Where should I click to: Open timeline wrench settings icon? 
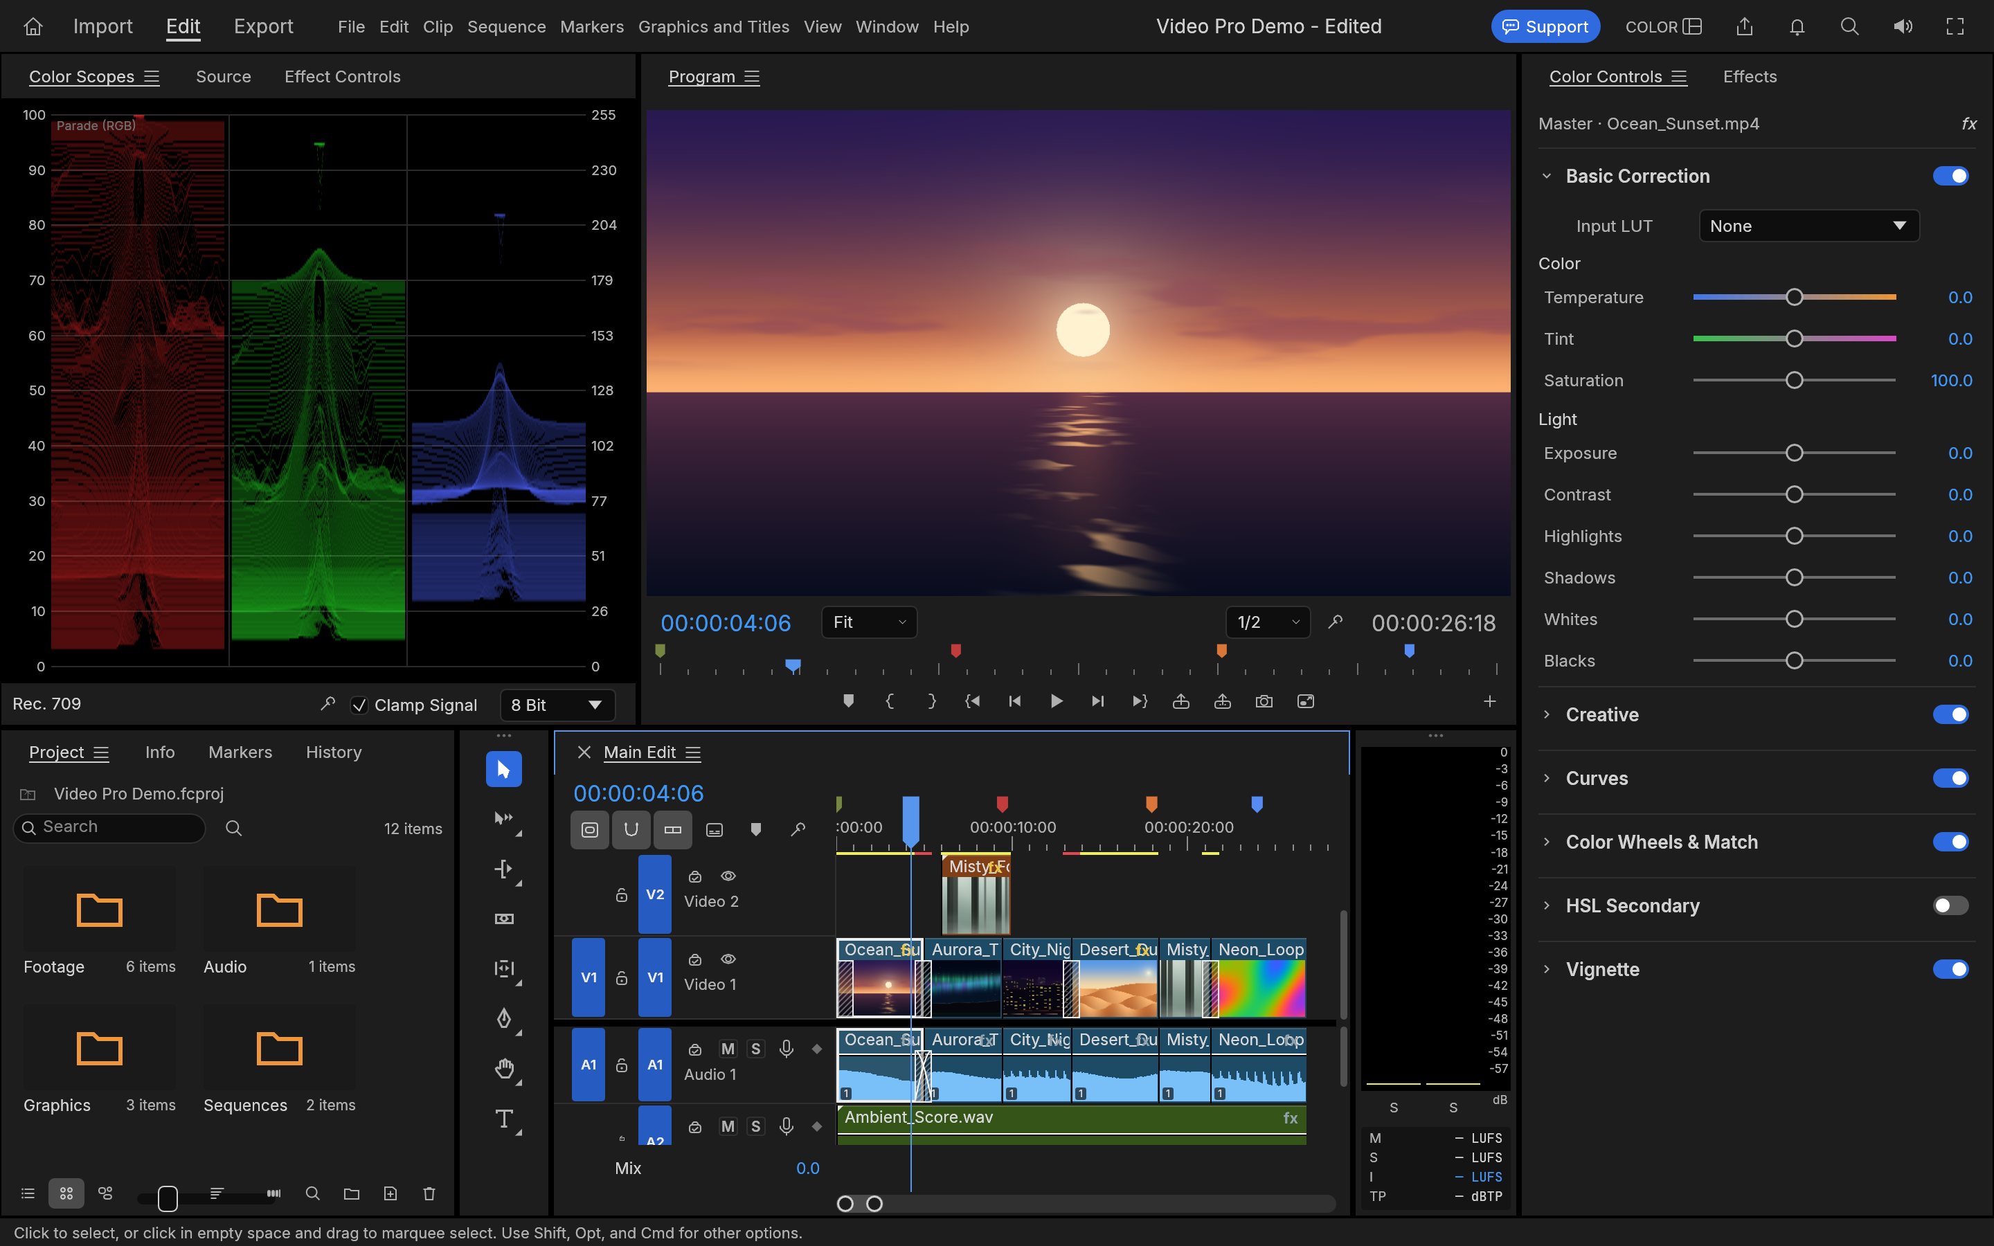pos(798,829)
